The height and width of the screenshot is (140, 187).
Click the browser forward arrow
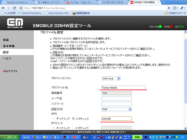[x=8, y=8]
